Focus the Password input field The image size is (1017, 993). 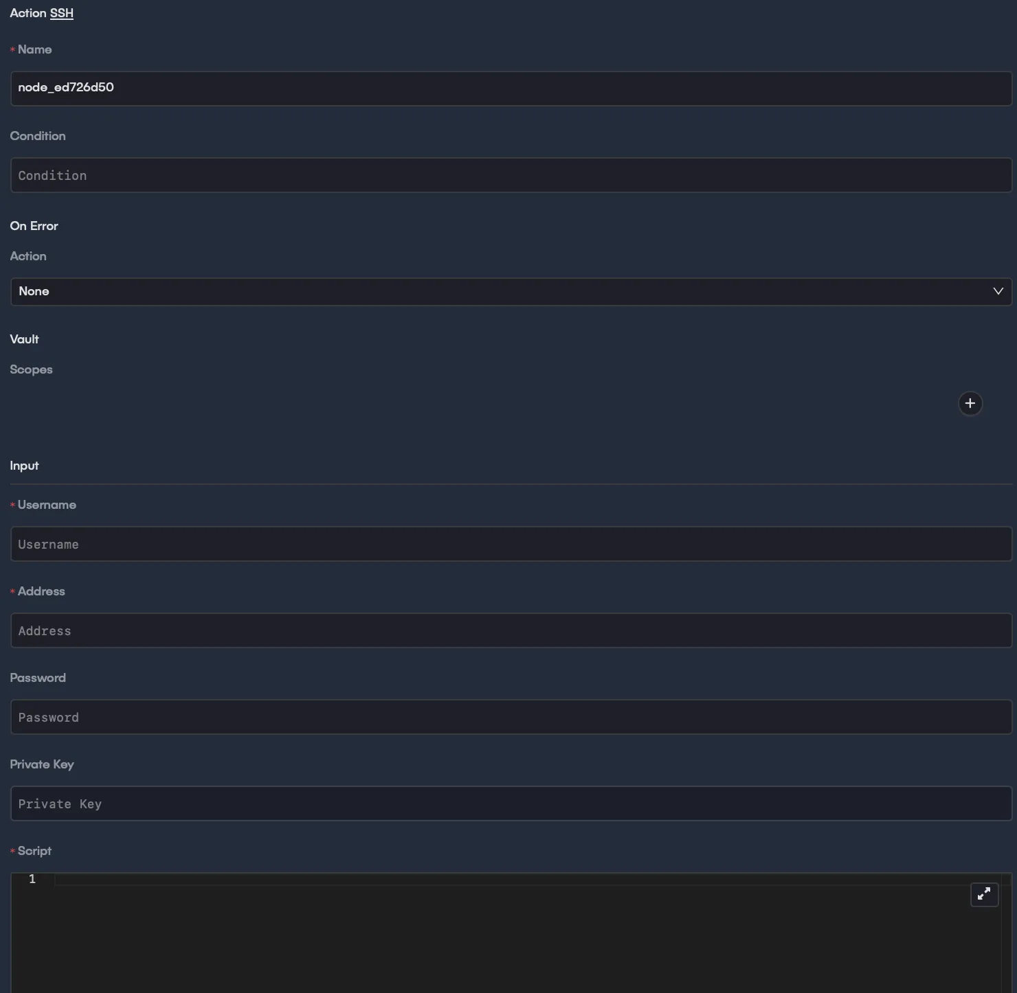(x=511, y=717)
